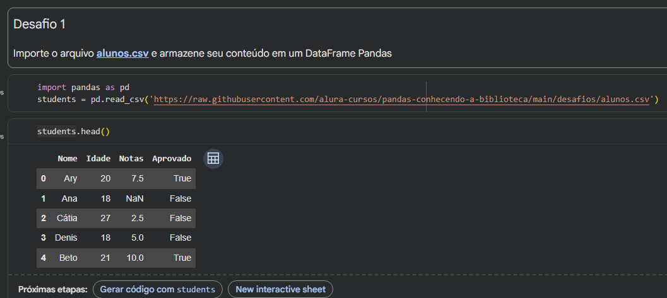Click the cell containing Ana
667x298 pixels.
click(69, 198)
